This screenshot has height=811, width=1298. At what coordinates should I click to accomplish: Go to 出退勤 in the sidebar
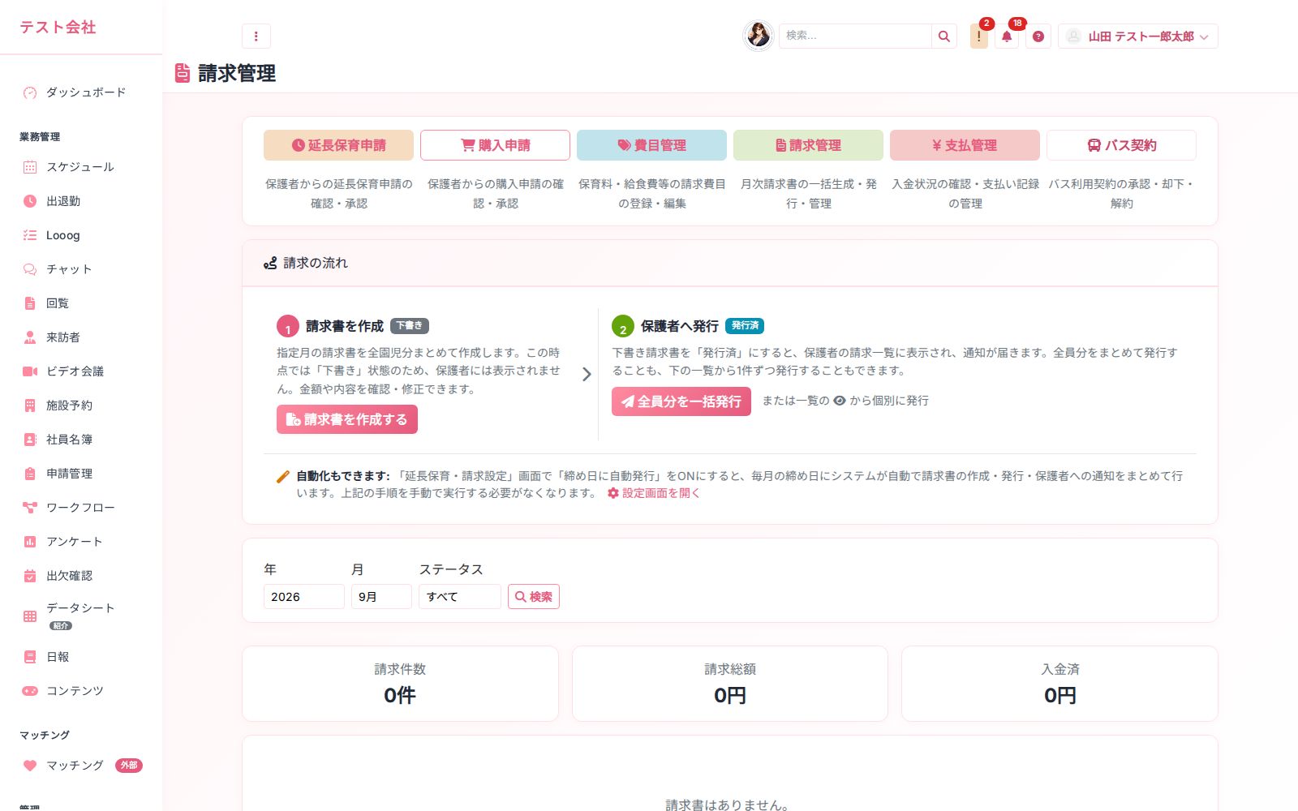(x=81, y=201)
